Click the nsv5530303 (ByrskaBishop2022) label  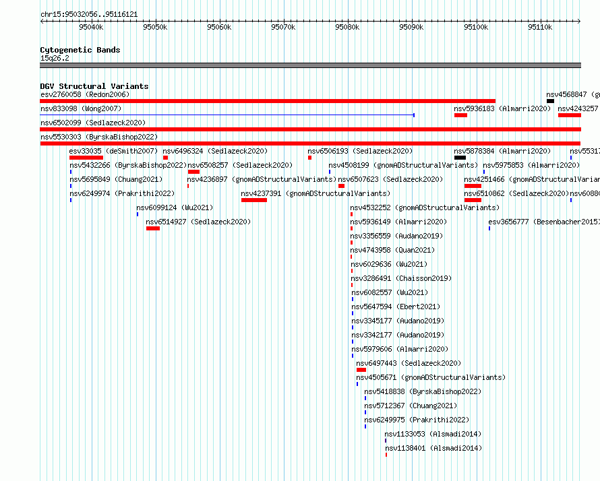pos(99,137)
